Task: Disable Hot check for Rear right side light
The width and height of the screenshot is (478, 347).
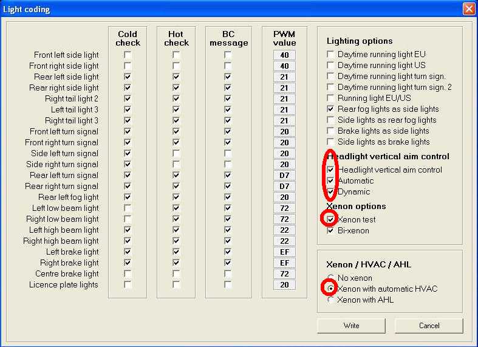Action: pos(176,88)
